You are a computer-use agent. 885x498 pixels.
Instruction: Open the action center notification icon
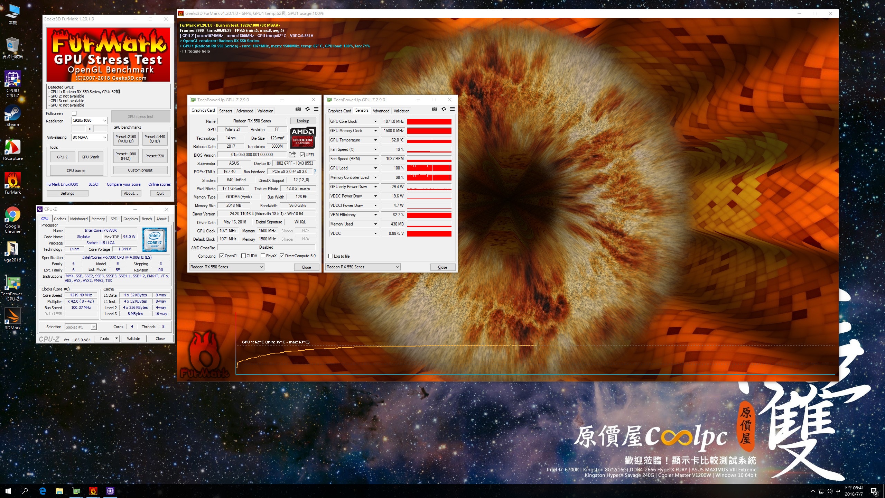pyautogui.click(x=874, y=491)
